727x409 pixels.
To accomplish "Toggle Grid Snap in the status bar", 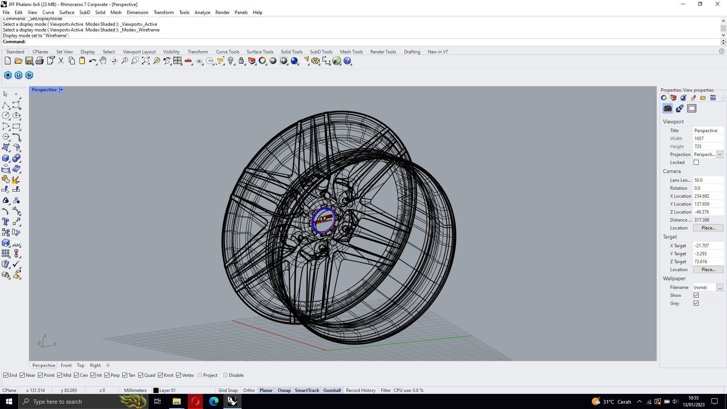I will (228, 390).
